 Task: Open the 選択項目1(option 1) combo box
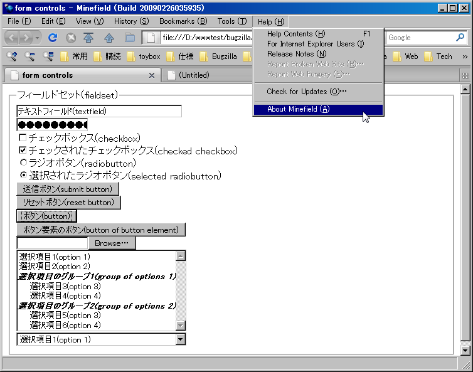coord(101,339)
